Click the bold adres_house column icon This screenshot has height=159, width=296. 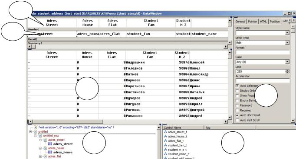click(50, 152)
